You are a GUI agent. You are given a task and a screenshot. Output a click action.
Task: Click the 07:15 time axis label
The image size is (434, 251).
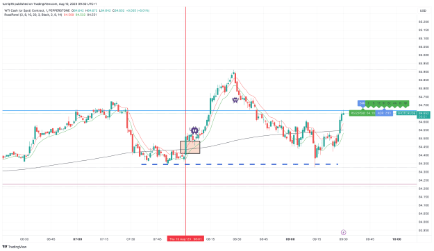point(104,239)
